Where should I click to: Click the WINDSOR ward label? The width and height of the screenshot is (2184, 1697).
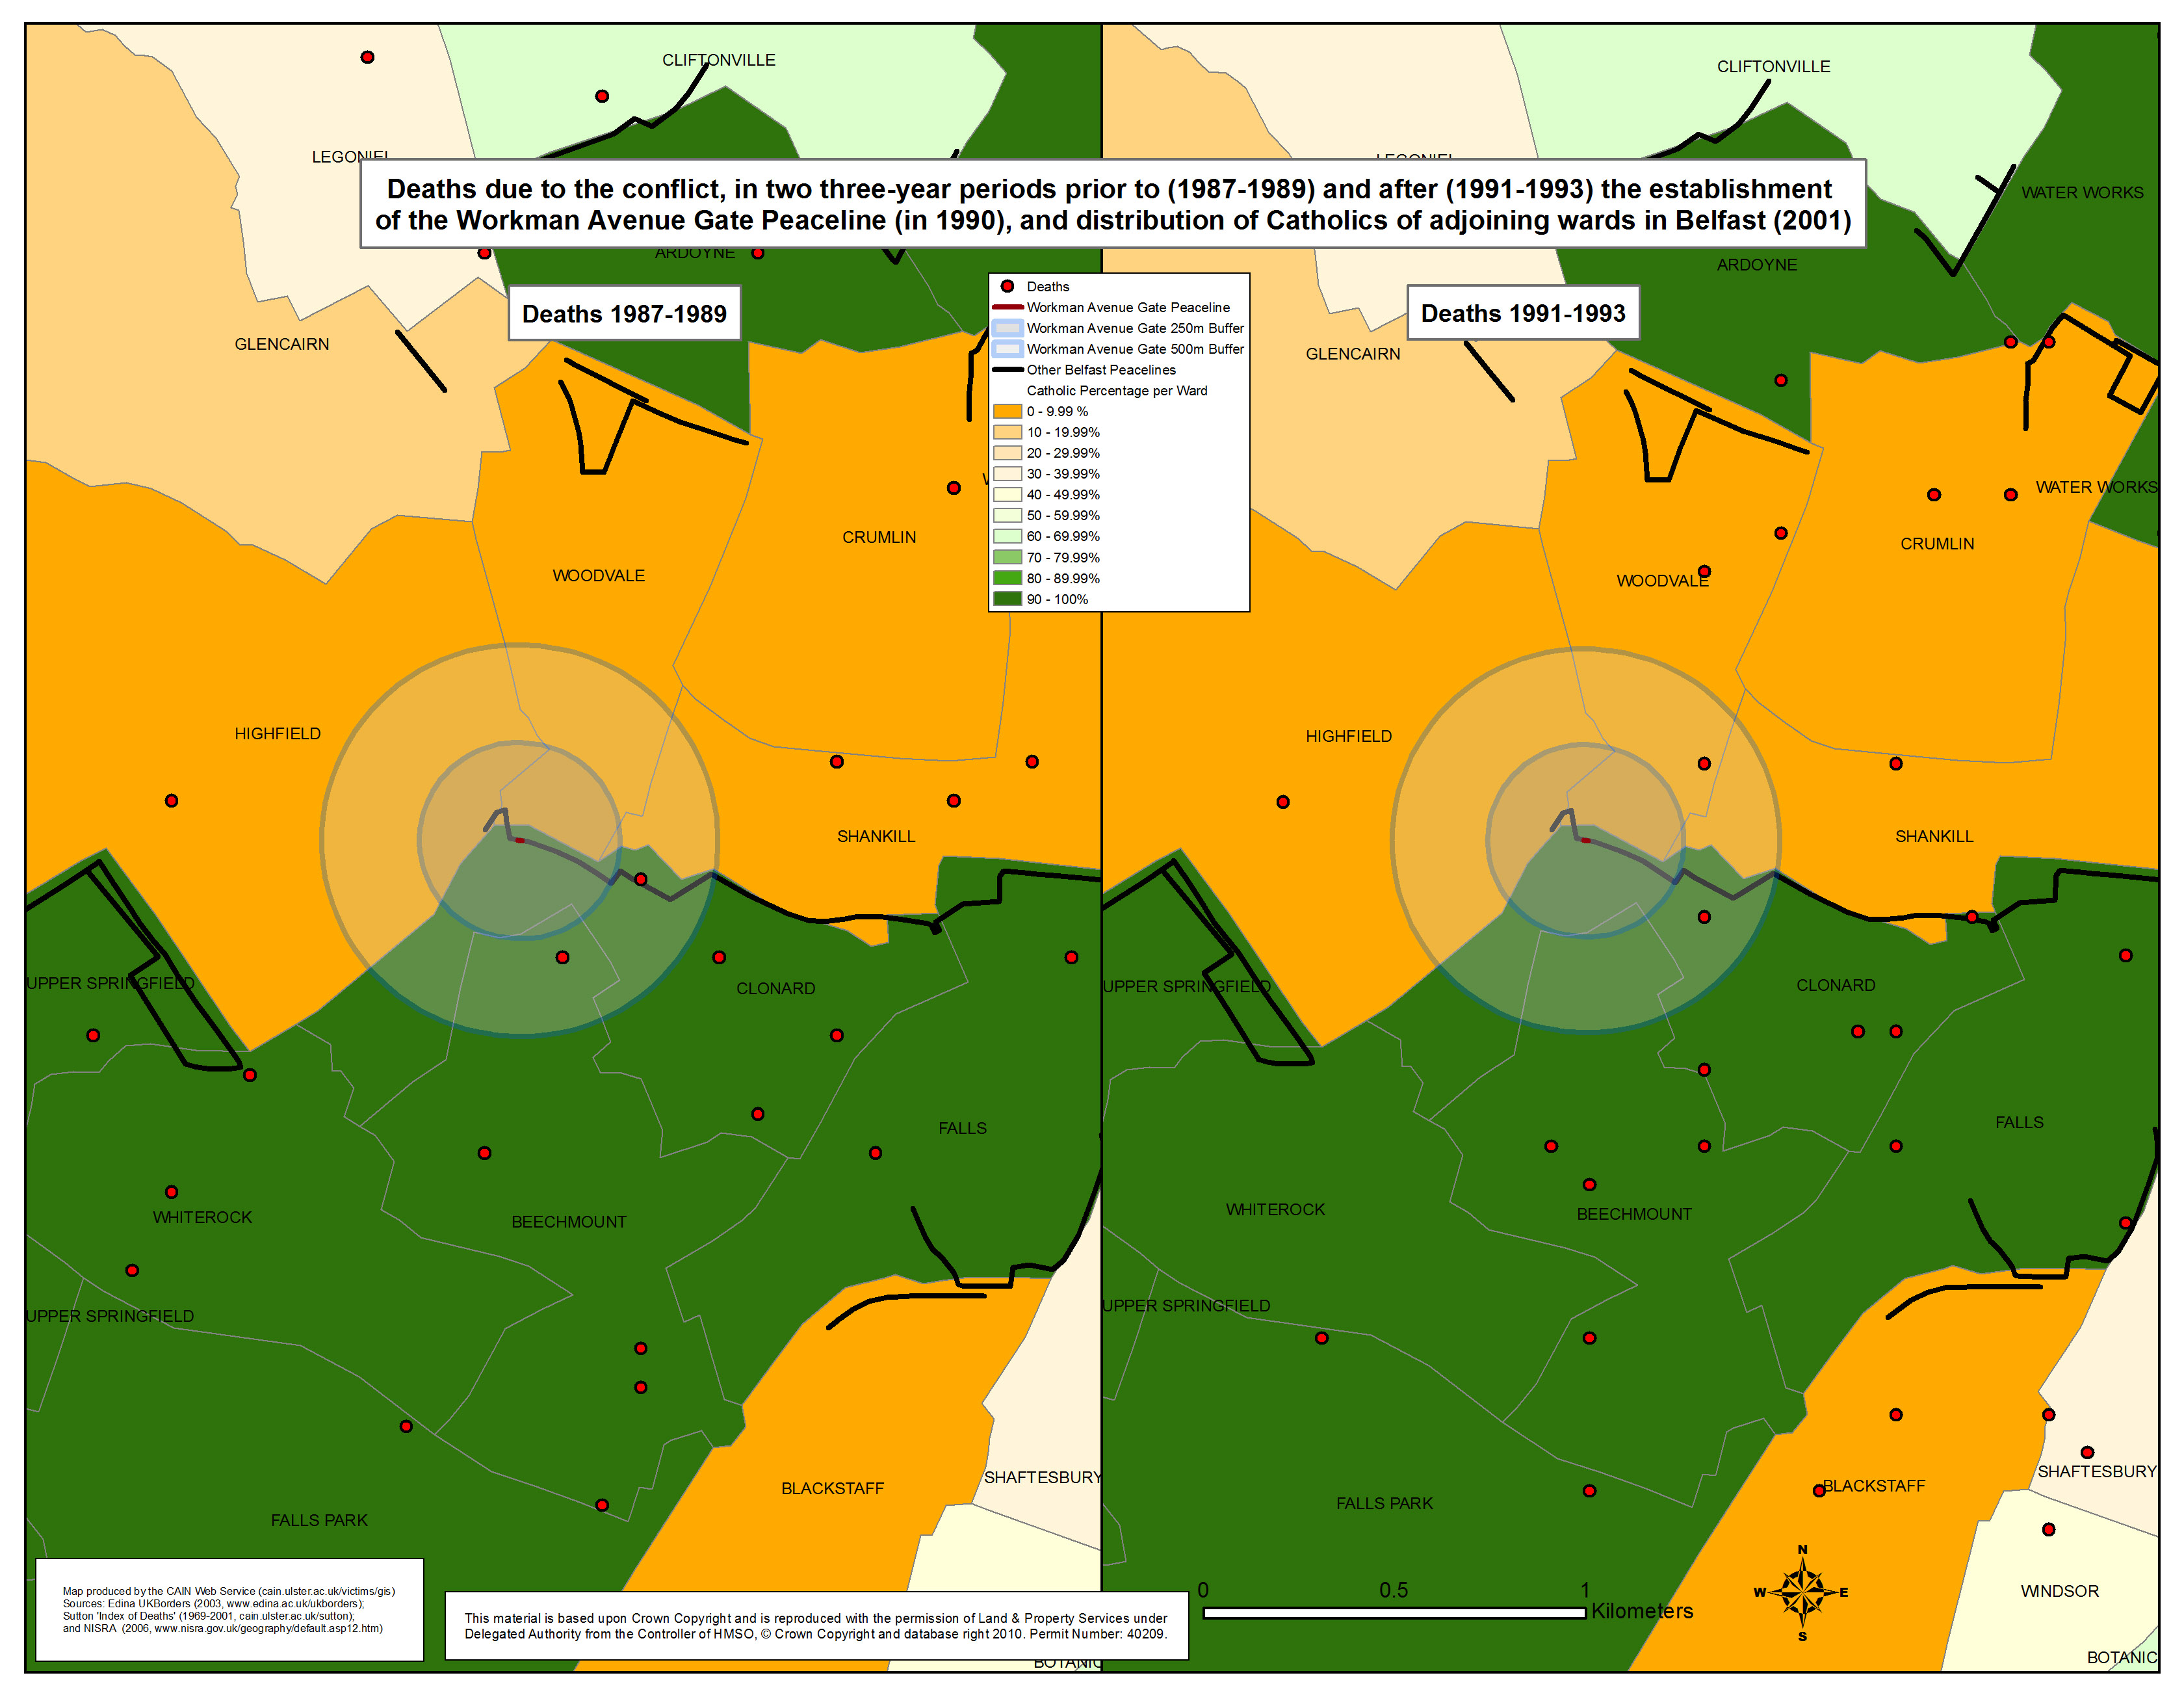point(2059,1591)
